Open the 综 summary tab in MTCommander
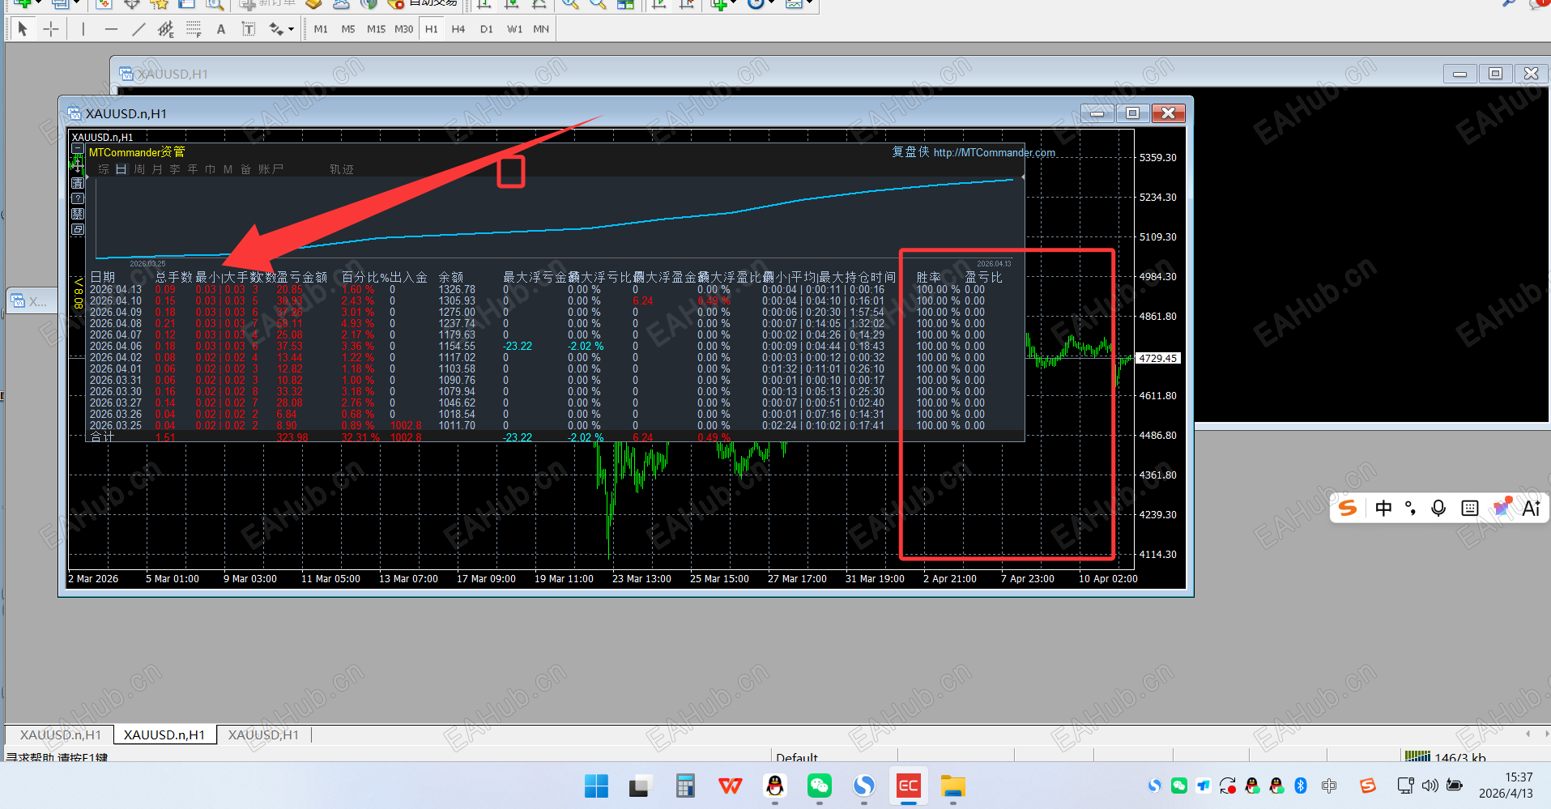1551x809 pixels. point(104,169)
